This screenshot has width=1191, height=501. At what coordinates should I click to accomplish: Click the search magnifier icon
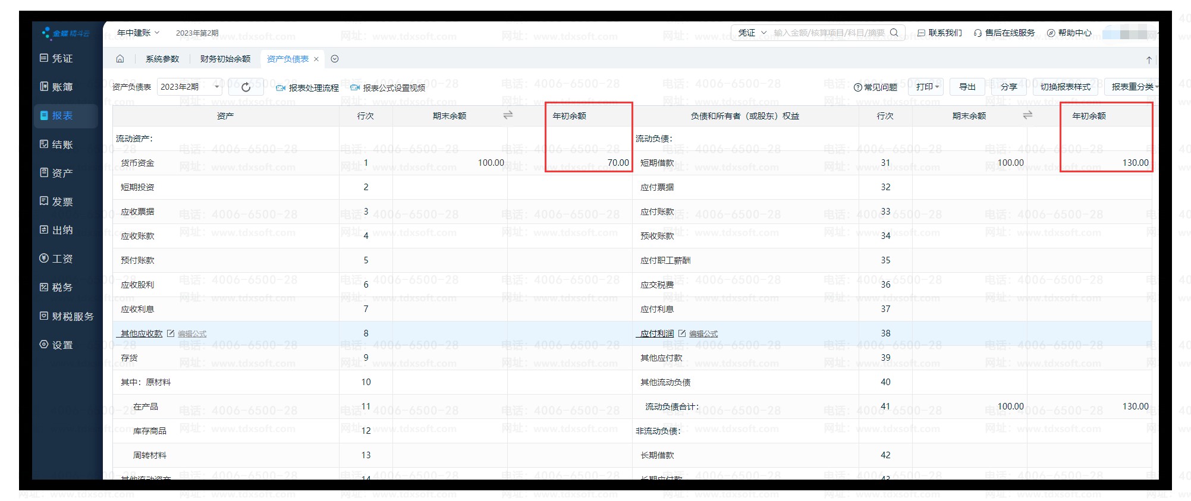pos(894,33)
